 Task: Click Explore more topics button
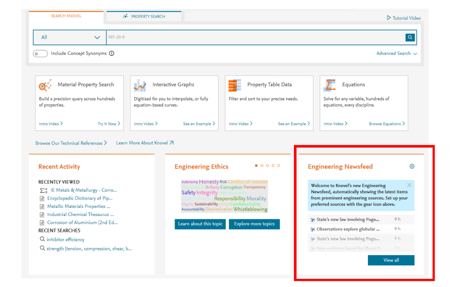click(x=254, y=224)
